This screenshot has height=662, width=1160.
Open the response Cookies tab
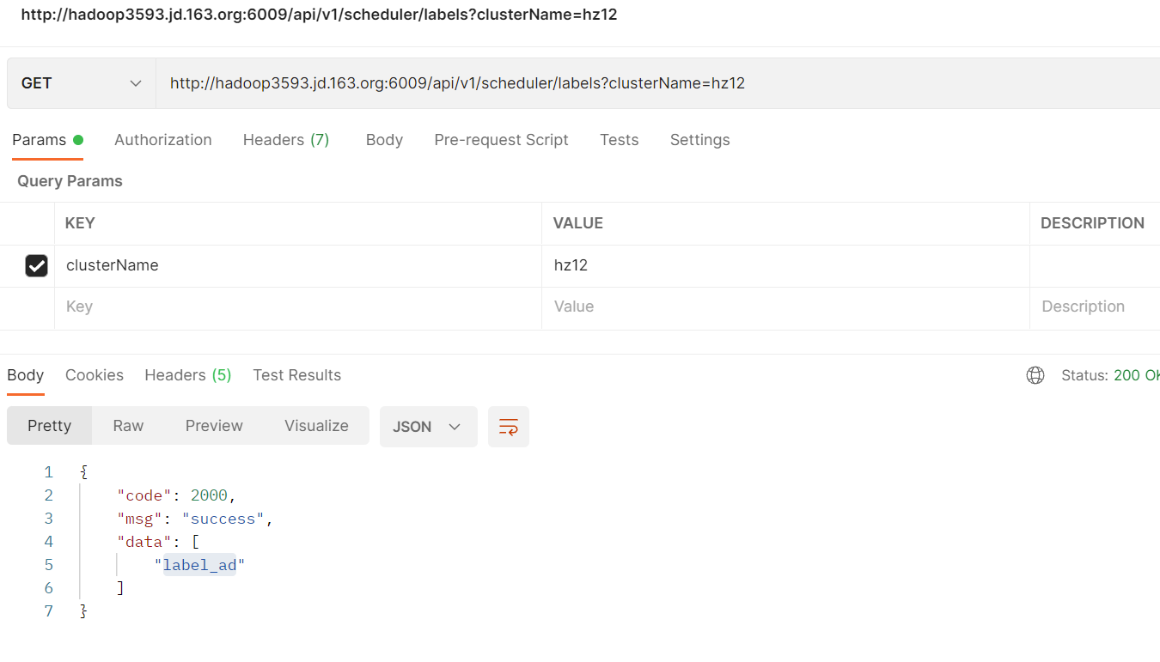tap(95, 375)
